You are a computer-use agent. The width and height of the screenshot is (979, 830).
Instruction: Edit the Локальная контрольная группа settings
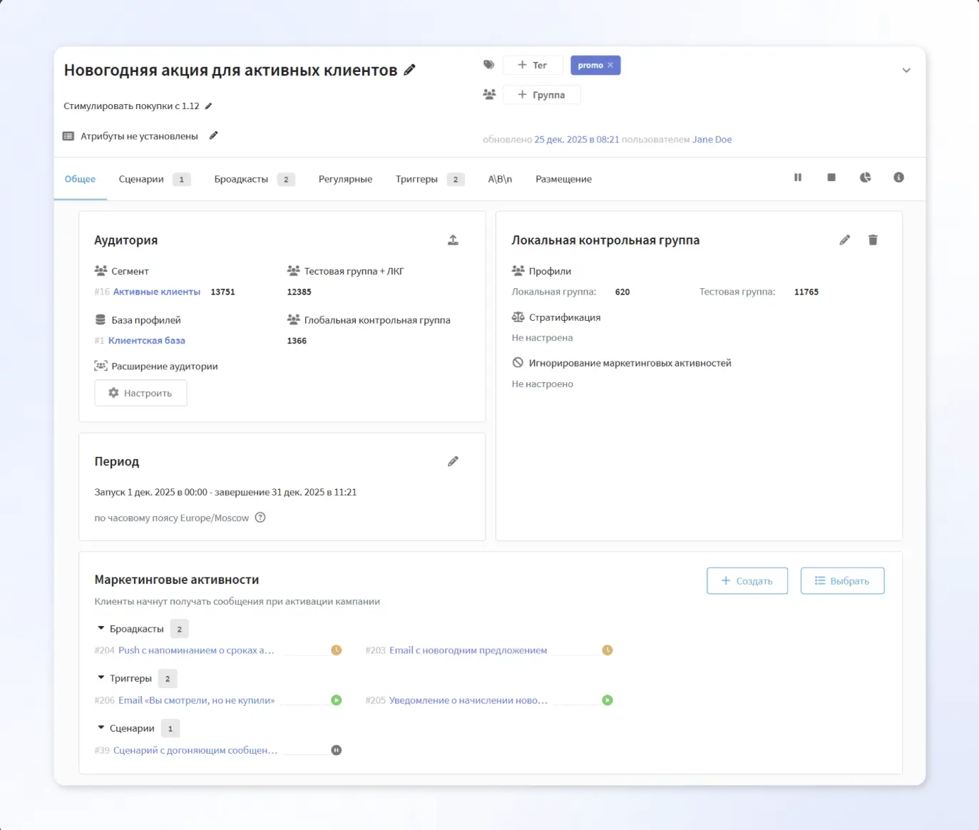845,240
